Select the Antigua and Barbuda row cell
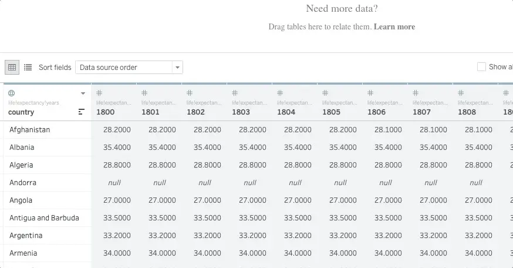 click(x=44, y=218)
